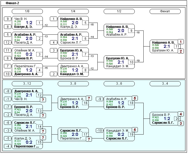The image size is (188, 154).
Task: Click the -2 loser reference box
Action: [x=8, y=115]
